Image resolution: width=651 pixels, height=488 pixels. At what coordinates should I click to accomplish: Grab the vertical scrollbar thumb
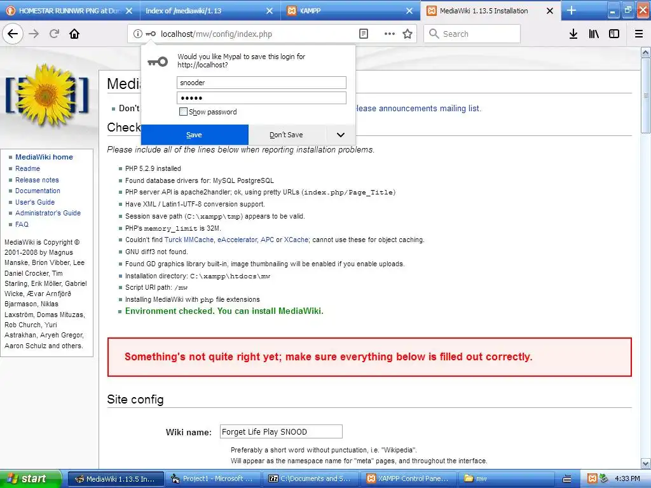point(646,96)
